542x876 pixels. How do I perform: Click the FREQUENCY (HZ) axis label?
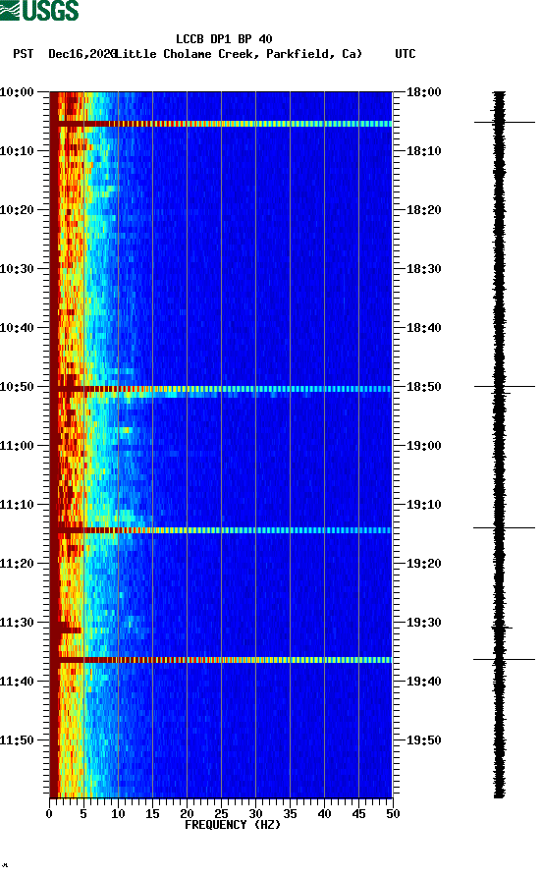coord(233,825)
